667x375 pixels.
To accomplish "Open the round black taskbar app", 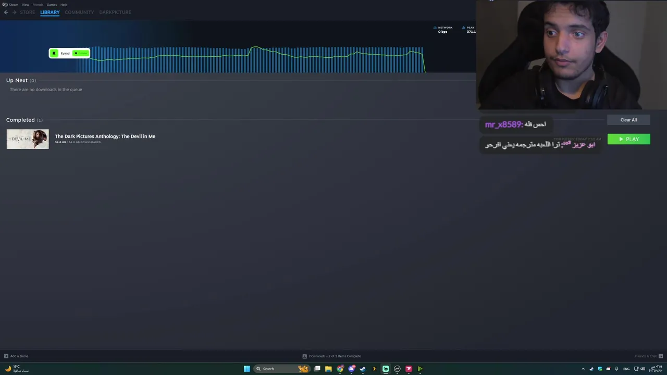I will pos(397,369).
